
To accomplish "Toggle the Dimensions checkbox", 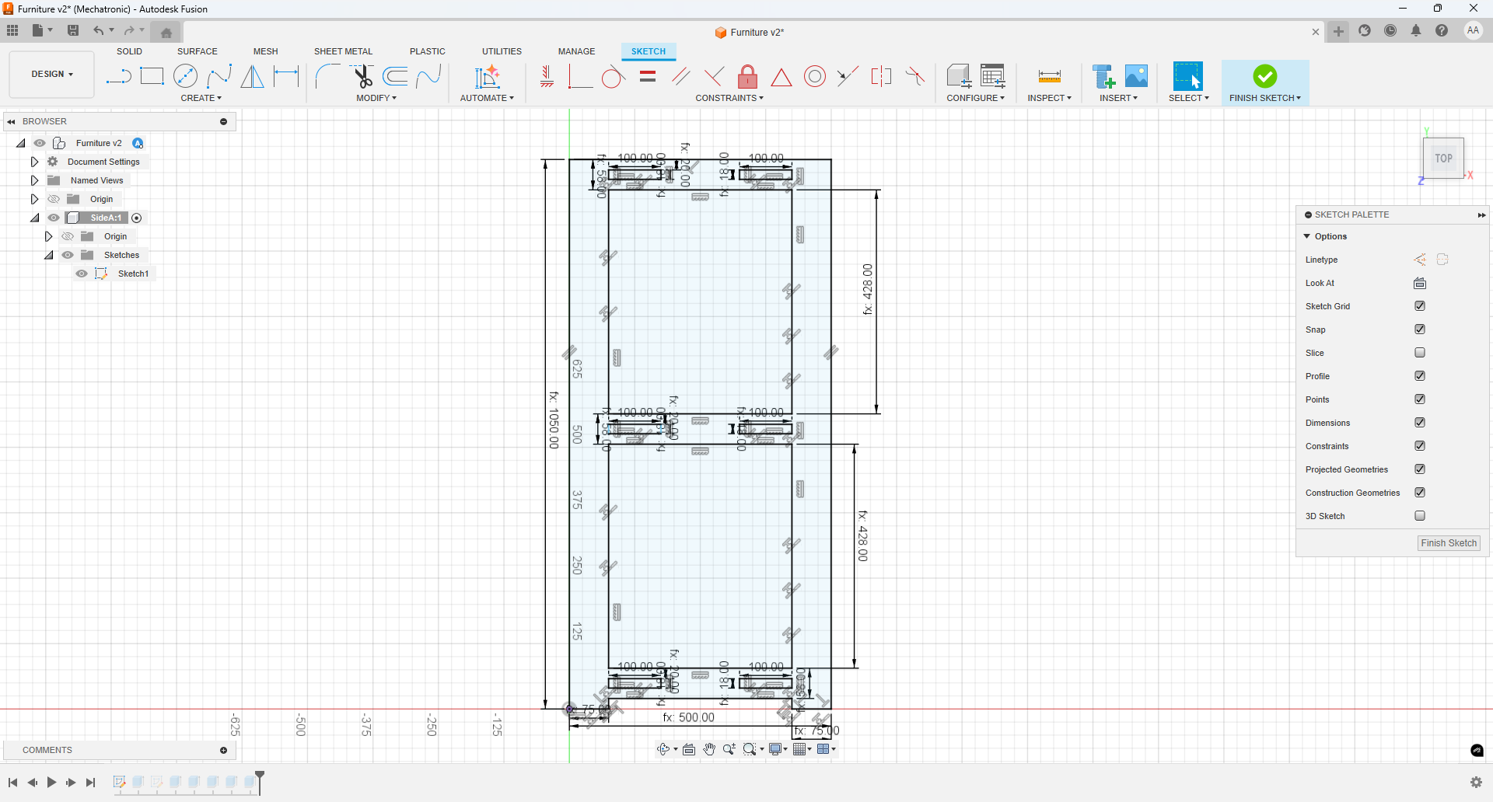I will 1420,423.
